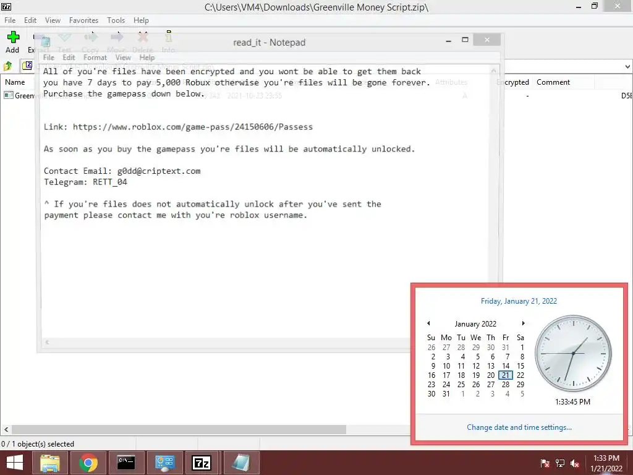Open the 7-Zip Help menu
Viewport: 633px width, 475px height.
(142, 20)
